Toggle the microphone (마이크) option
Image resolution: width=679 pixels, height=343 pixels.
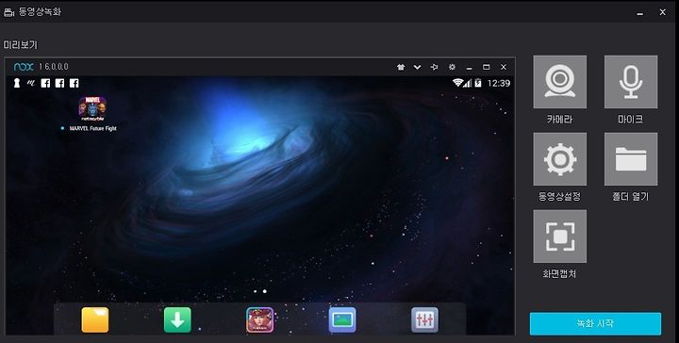(x=631, y=82)
